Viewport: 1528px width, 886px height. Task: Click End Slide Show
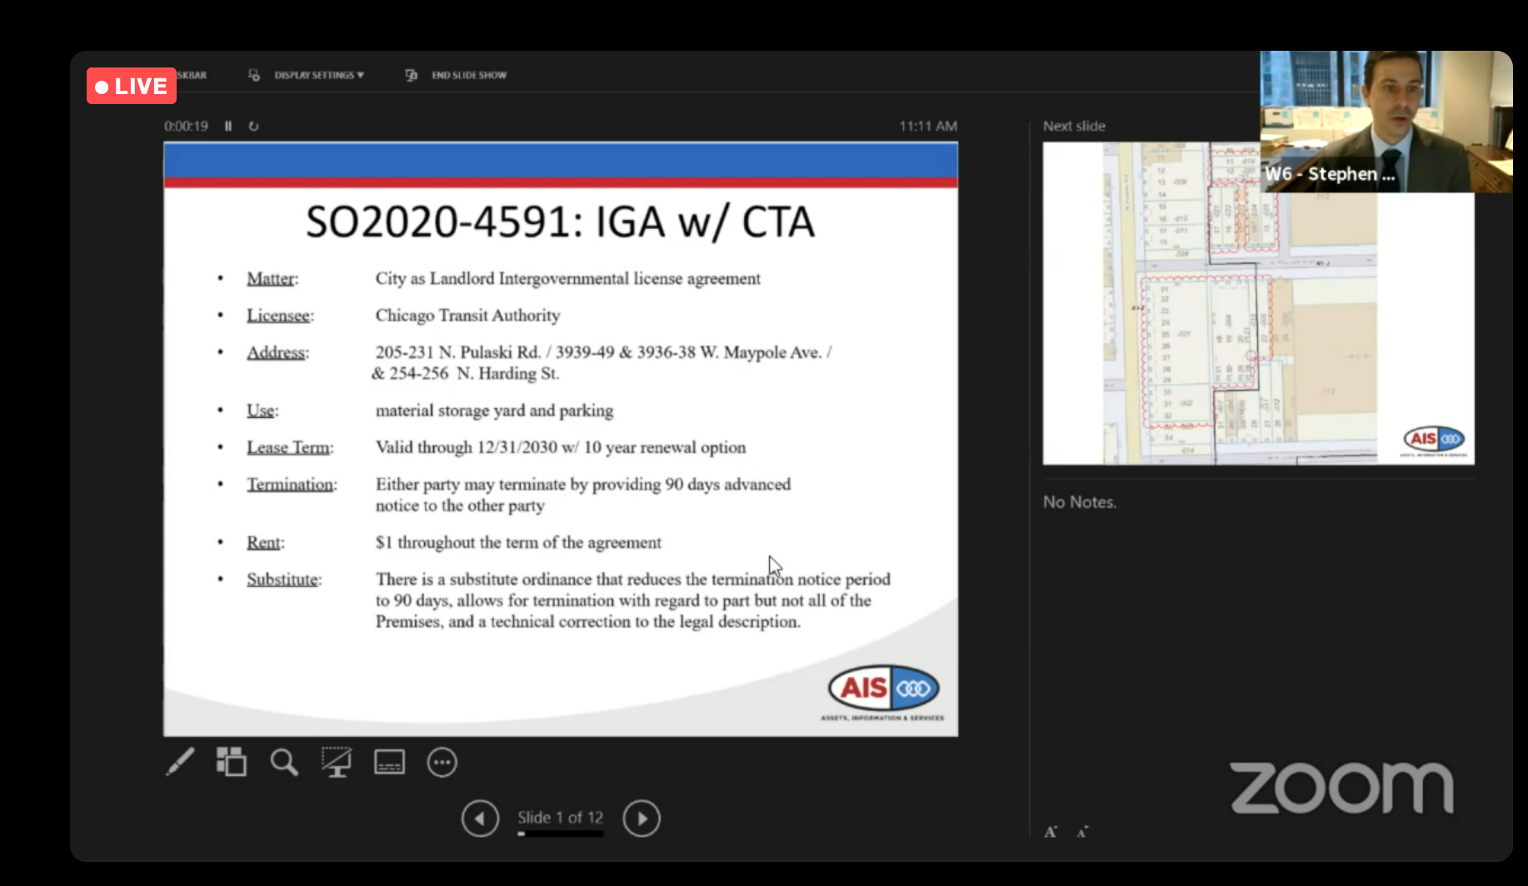(469, 75)
